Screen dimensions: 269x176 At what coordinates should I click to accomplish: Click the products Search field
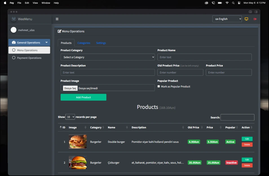pyautogui.click(x=237, y=117)
